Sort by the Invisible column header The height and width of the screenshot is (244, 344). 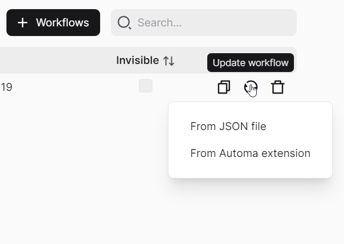click(145, 60)
